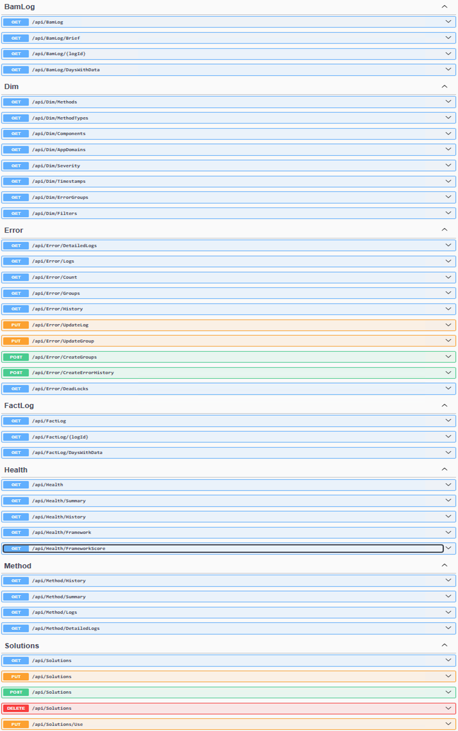The width and height of the screenshot is (458, 731).
Task: Expand the PUT /api/Error/UpdateGroup operation
Action: coord(229,341)
